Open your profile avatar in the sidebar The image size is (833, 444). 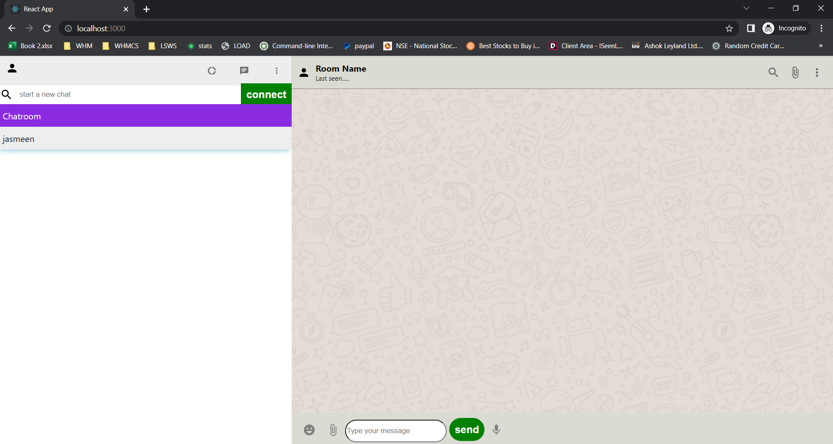(12, 69)
